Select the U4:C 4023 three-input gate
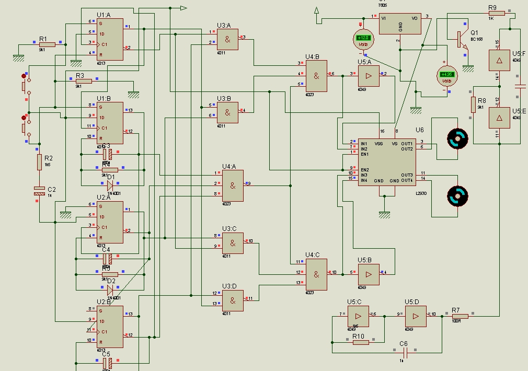The height and width of the screenshot is (371, 528). 316,274
